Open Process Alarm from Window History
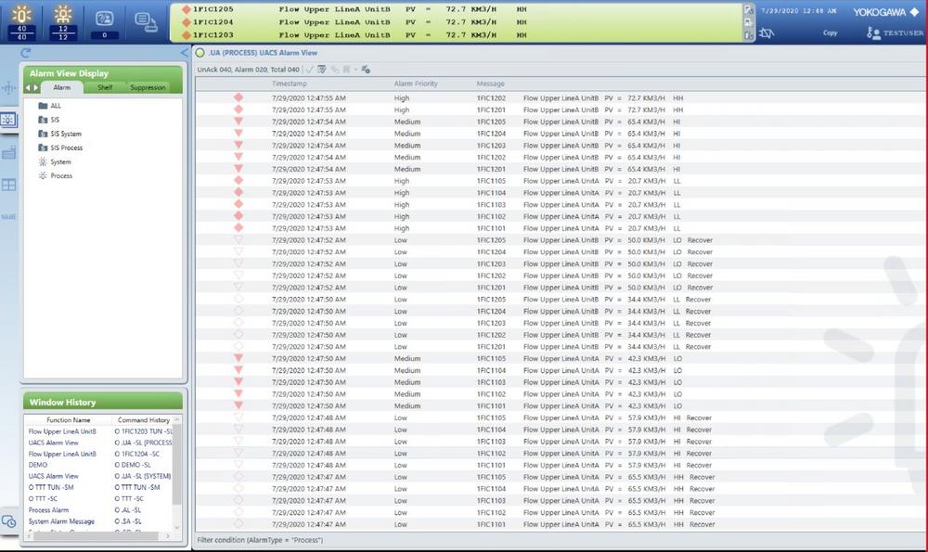Viewport: 928px width, 552px height. pyautogui.click(x=48, y=510)
